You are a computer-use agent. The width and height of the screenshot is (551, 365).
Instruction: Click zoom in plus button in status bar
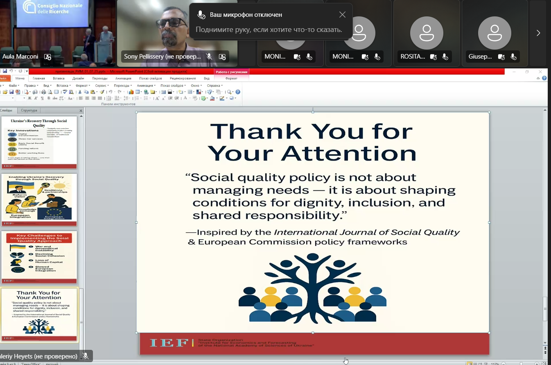pyautogui.click(x=537, y=364)
